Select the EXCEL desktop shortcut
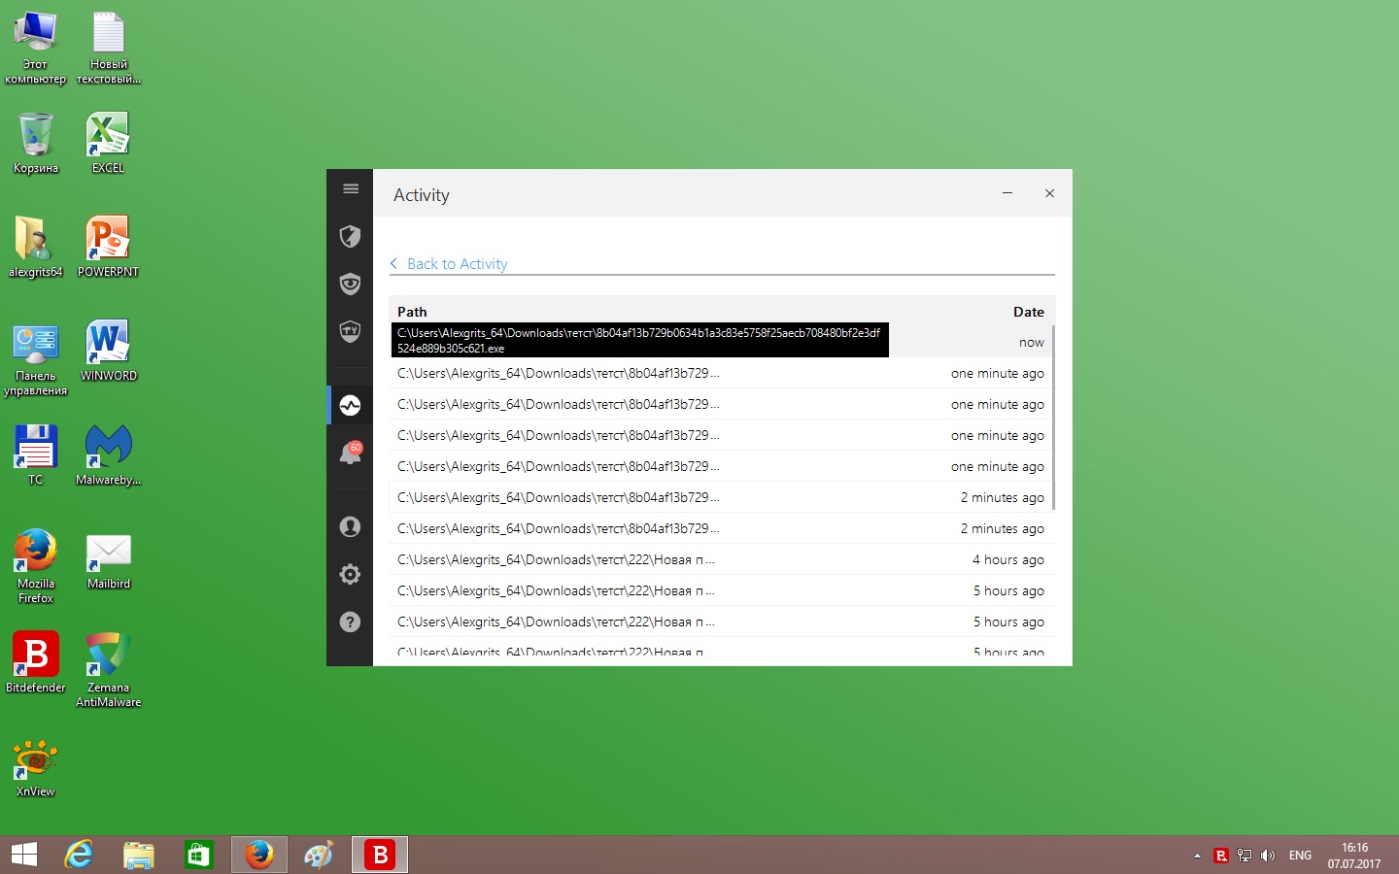Viewport: 1399px width, 874px height. (x=108, y=144)
